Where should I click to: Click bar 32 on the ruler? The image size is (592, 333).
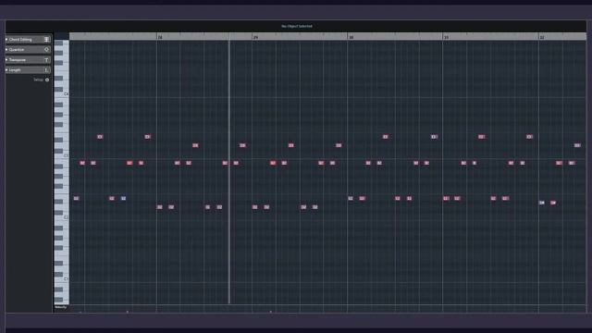click(x=542, y=37)
